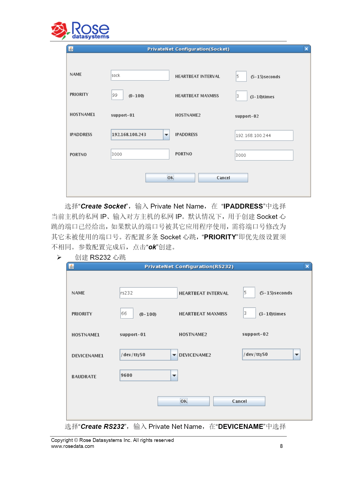Expand the DEVICENAME1 dropdown arrow
The image size is (337, 477).
[x=174, y=355]
